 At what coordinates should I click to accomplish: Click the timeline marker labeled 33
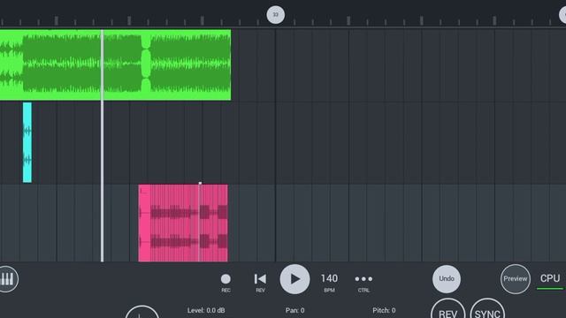click(275, 15)
